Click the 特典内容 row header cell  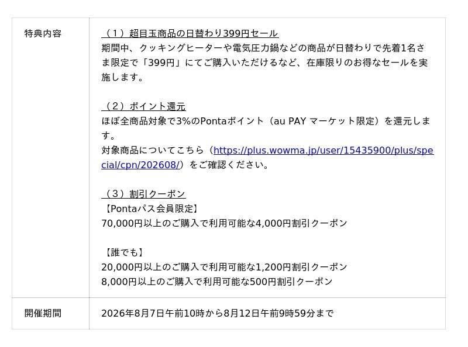point(50,158)
